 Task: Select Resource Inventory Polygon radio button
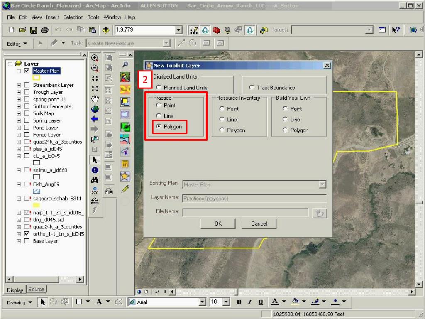pos(222,130)
